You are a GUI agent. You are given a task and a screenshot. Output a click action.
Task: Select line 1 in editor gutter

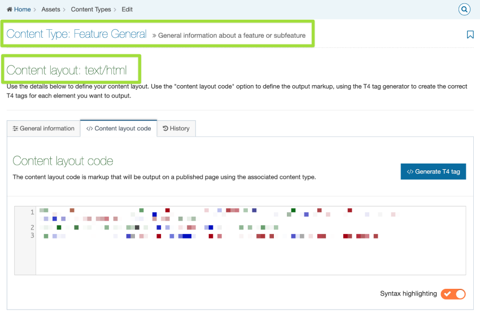point(32,212)
